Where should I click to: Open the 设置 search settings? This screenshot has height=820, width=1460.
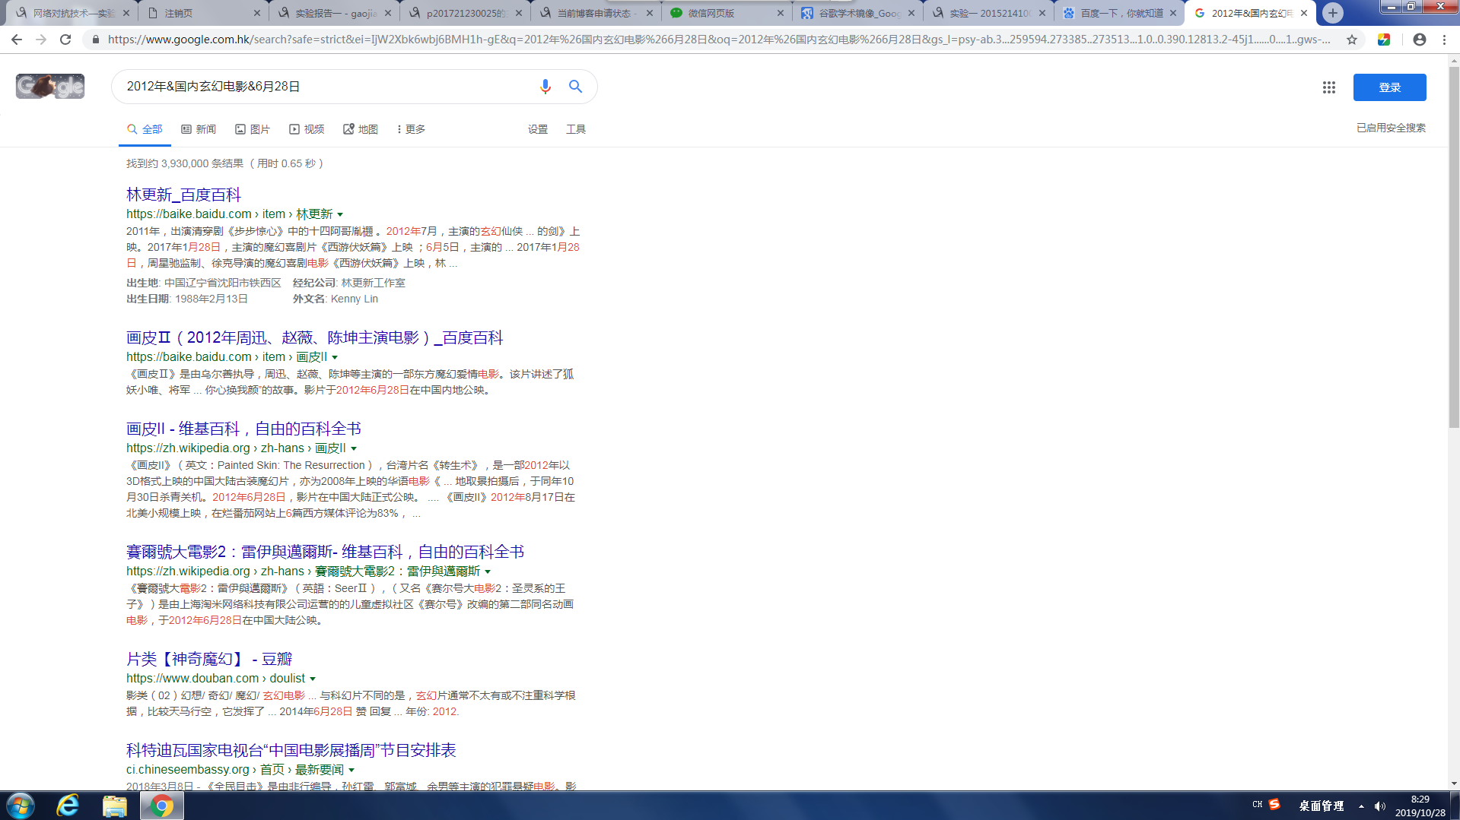(x=538, y=129)
